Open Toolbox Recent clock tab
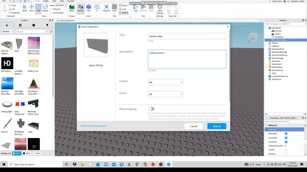The width and height of the screenshot is (307, 172). (x=34, y=25)
